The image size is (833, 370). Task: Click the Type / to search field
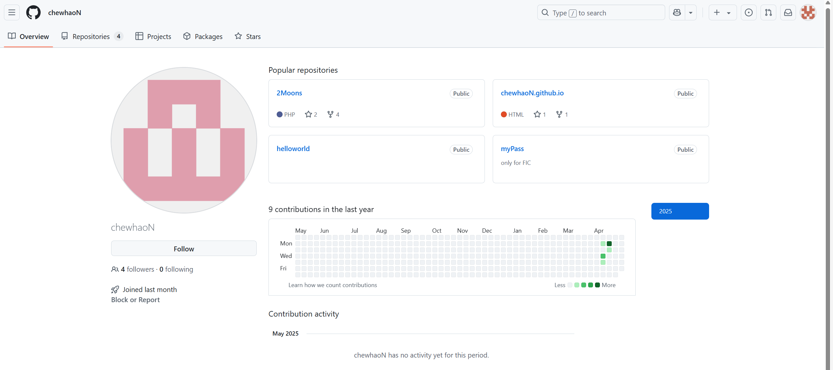601,13
